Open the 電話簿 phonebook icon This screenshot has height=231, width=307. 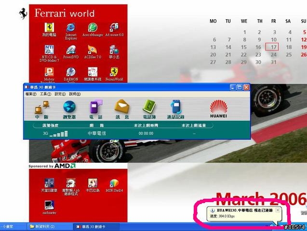(x=149, y=109)
